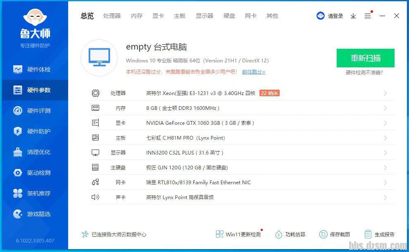
Task: Open 游戏精选 games icon in sidebar
Action: (x=18, y=214)
